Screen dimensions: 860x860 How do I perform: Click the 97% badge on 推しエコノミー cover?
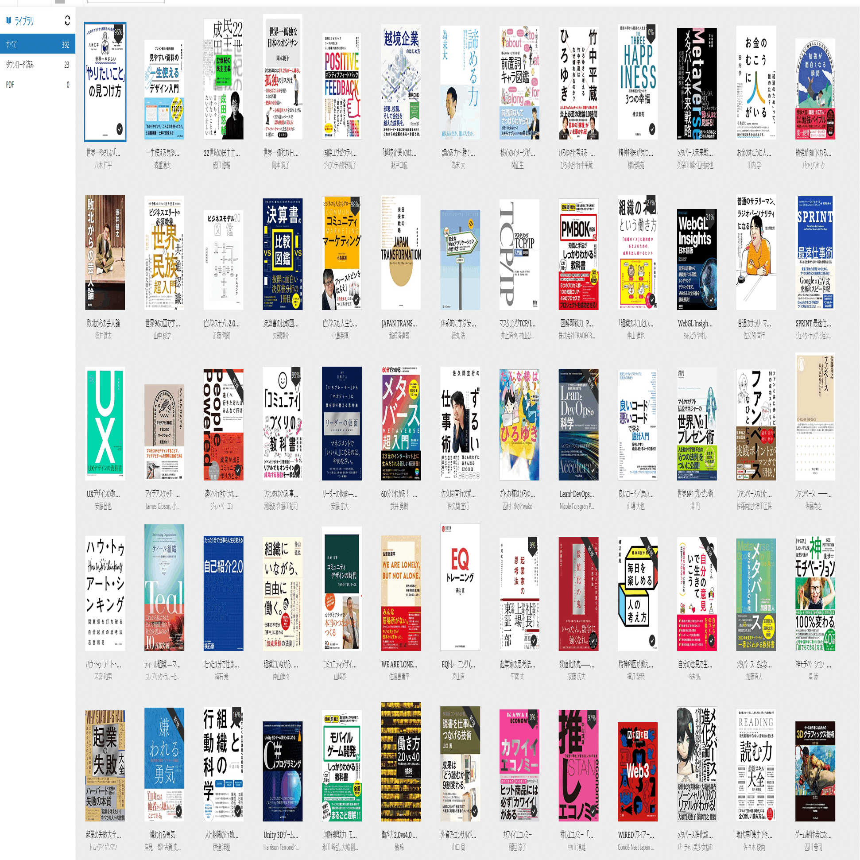(x=592, y=717)
